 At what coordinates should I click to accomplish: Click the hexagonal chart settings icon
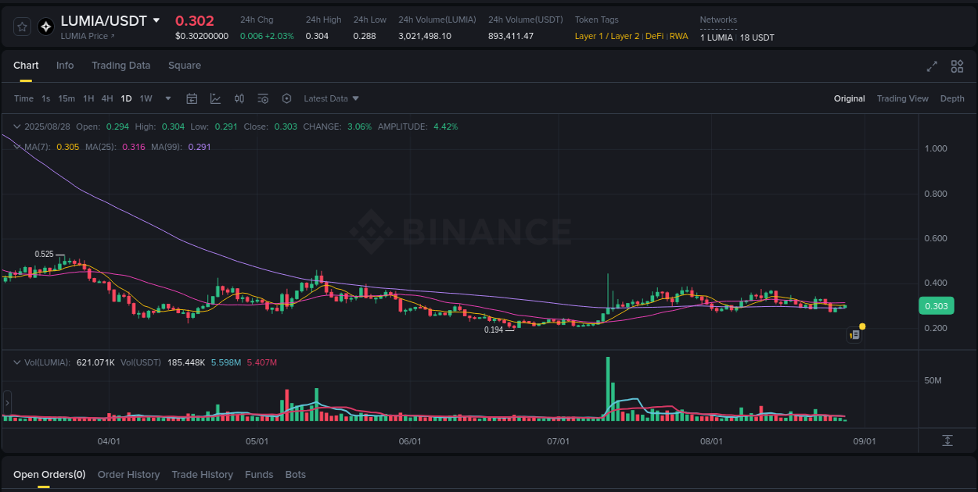286,98
